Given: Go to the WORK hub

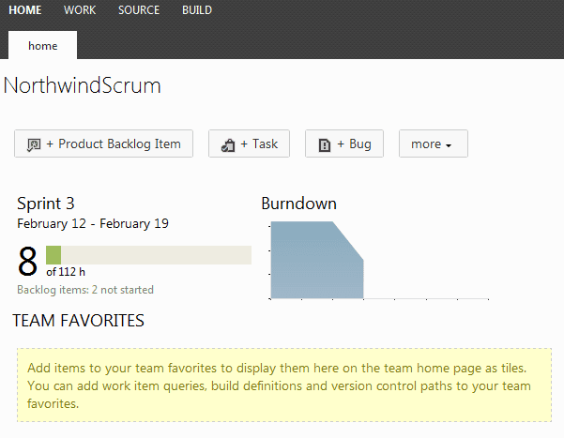Looking at the screenshot, I should point(80,10).
